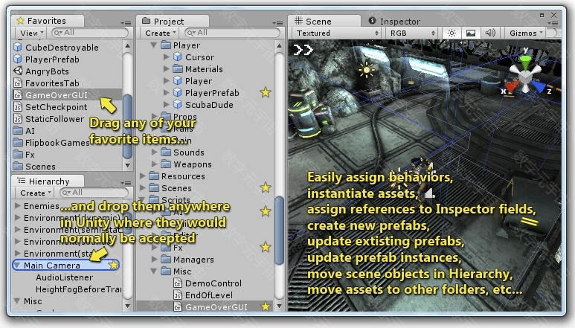
Task: Toggle scene audio speaker button
Action: (x=490, y=33)
